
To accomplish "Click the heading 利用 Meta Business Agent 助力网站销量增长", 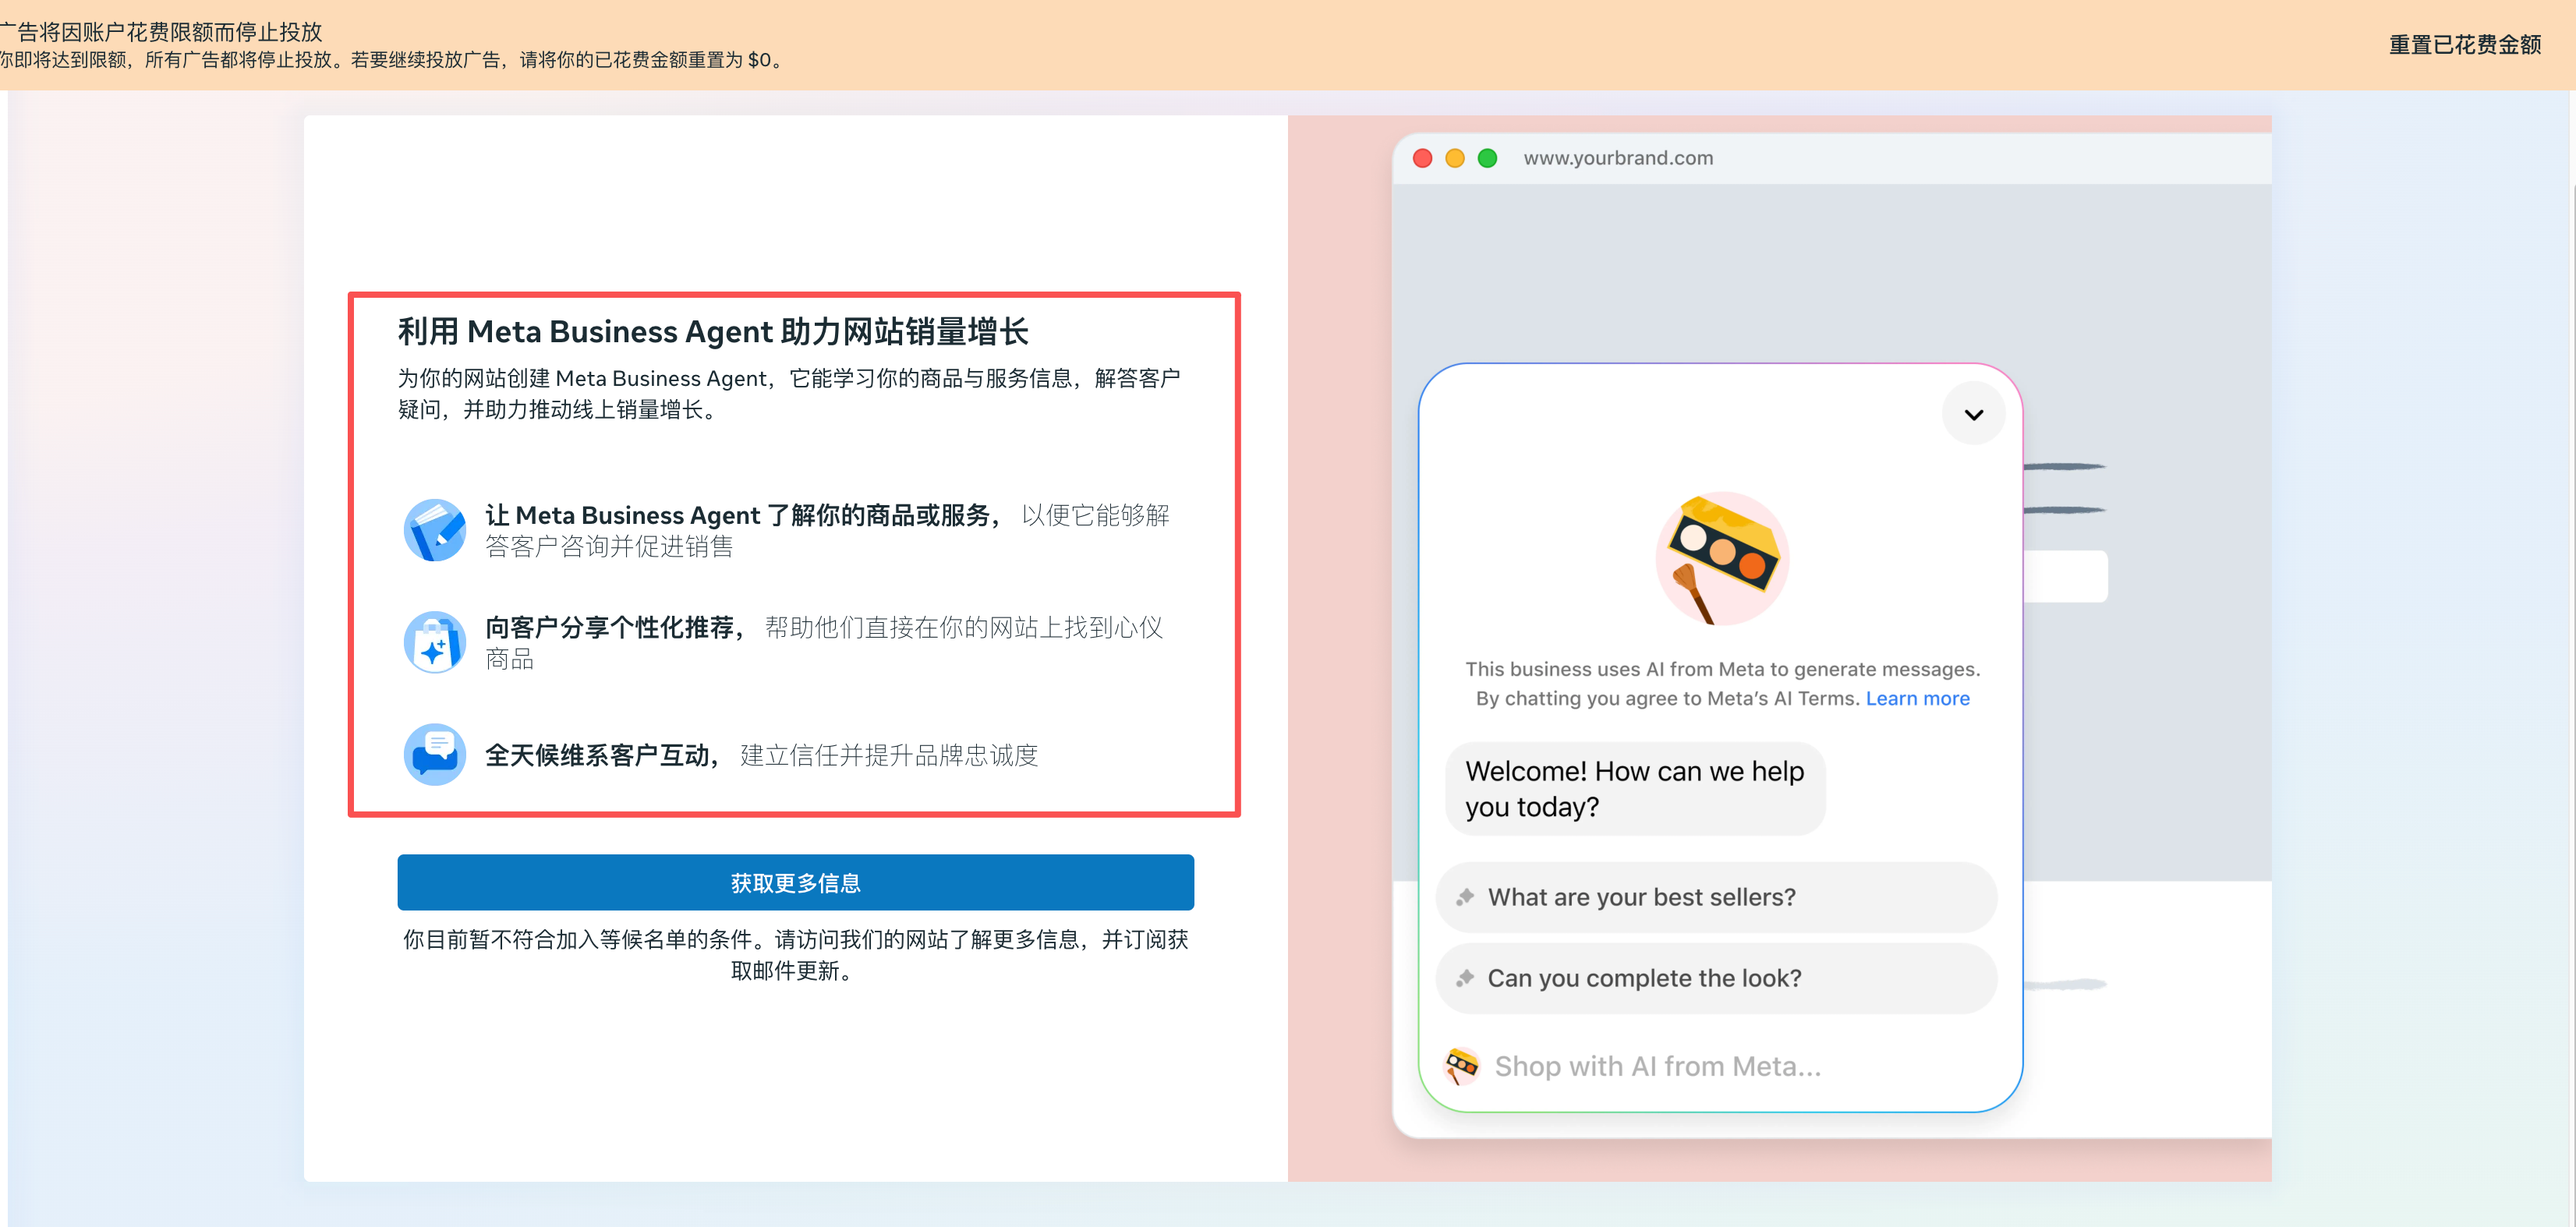I will [x=713, y=331].
